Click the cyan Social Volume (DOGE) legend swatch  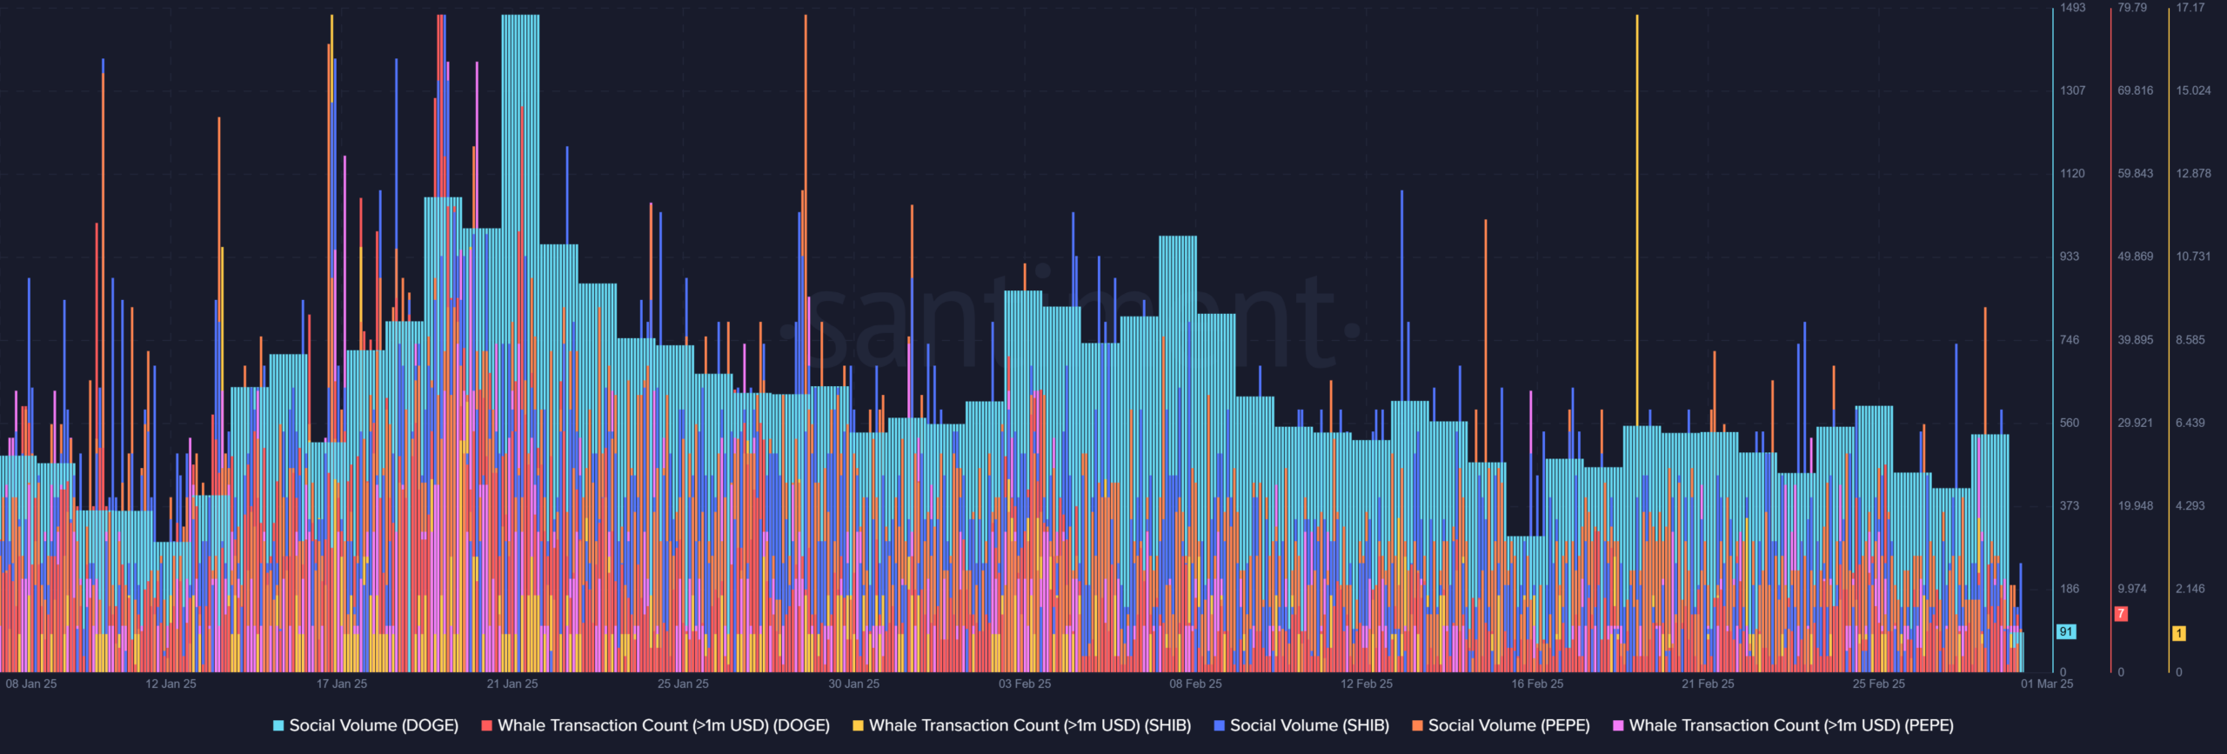pyautogui.click(x=278, y=725)
